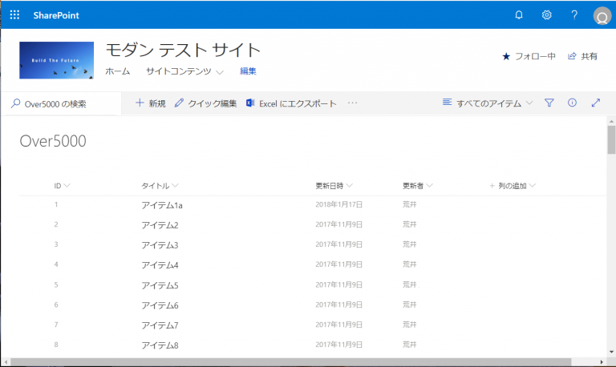Click the help question mark icon
The width and height of the screenshot is (616, 367).
(574, 14)
